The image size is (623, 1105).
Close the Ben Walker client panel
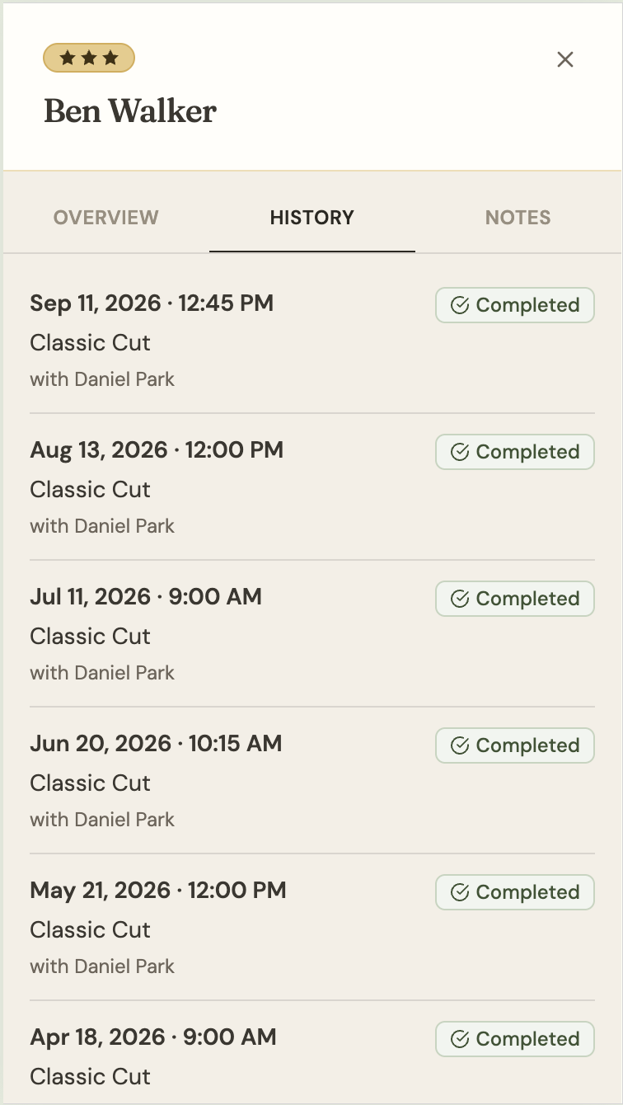pyautogui.click(x=564, y=59)
